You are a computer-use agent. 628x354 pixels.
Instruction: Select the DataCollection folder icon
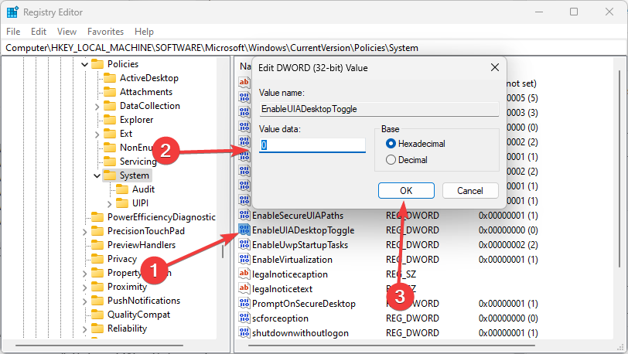point(110,106)
